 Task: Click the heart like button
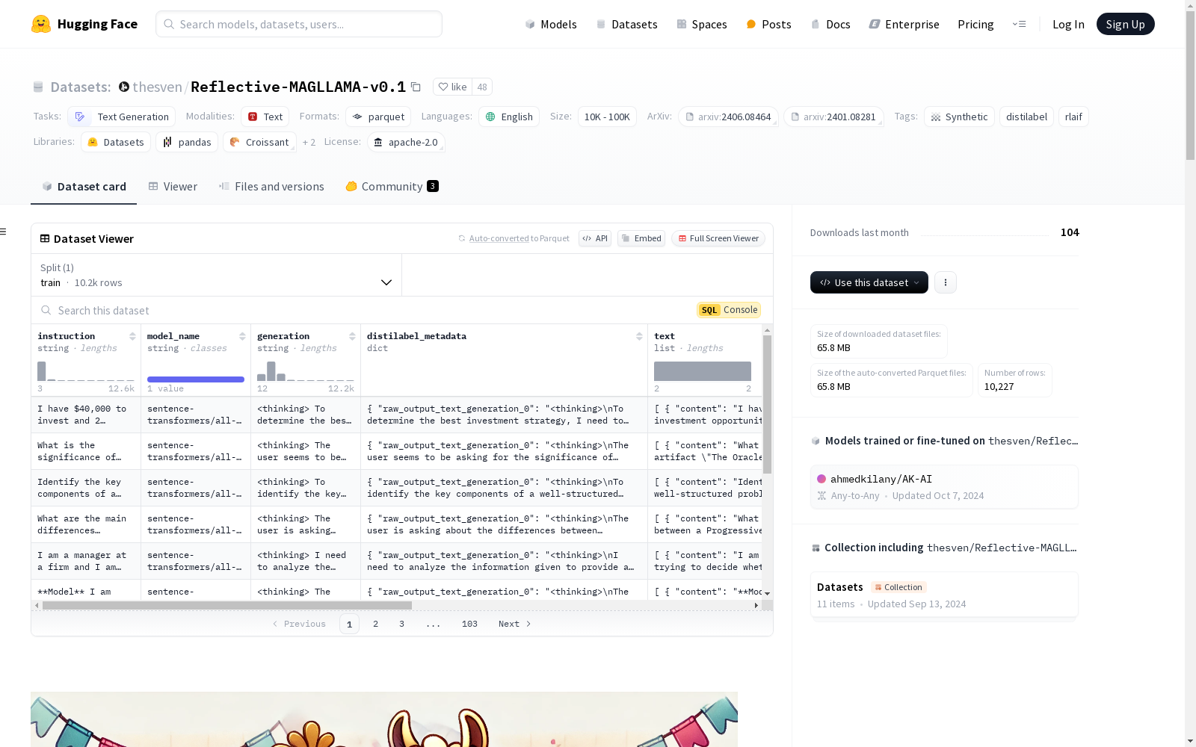pyautogui.click(x=452, y=87)
